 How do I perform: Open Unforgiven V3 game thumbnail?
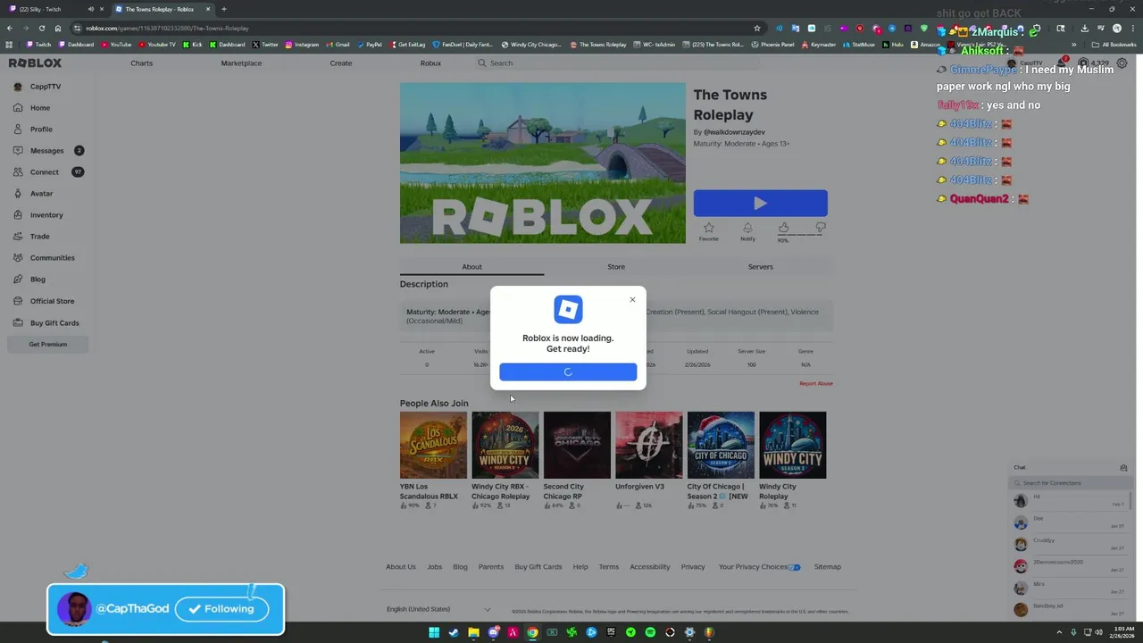coord(648,445)
